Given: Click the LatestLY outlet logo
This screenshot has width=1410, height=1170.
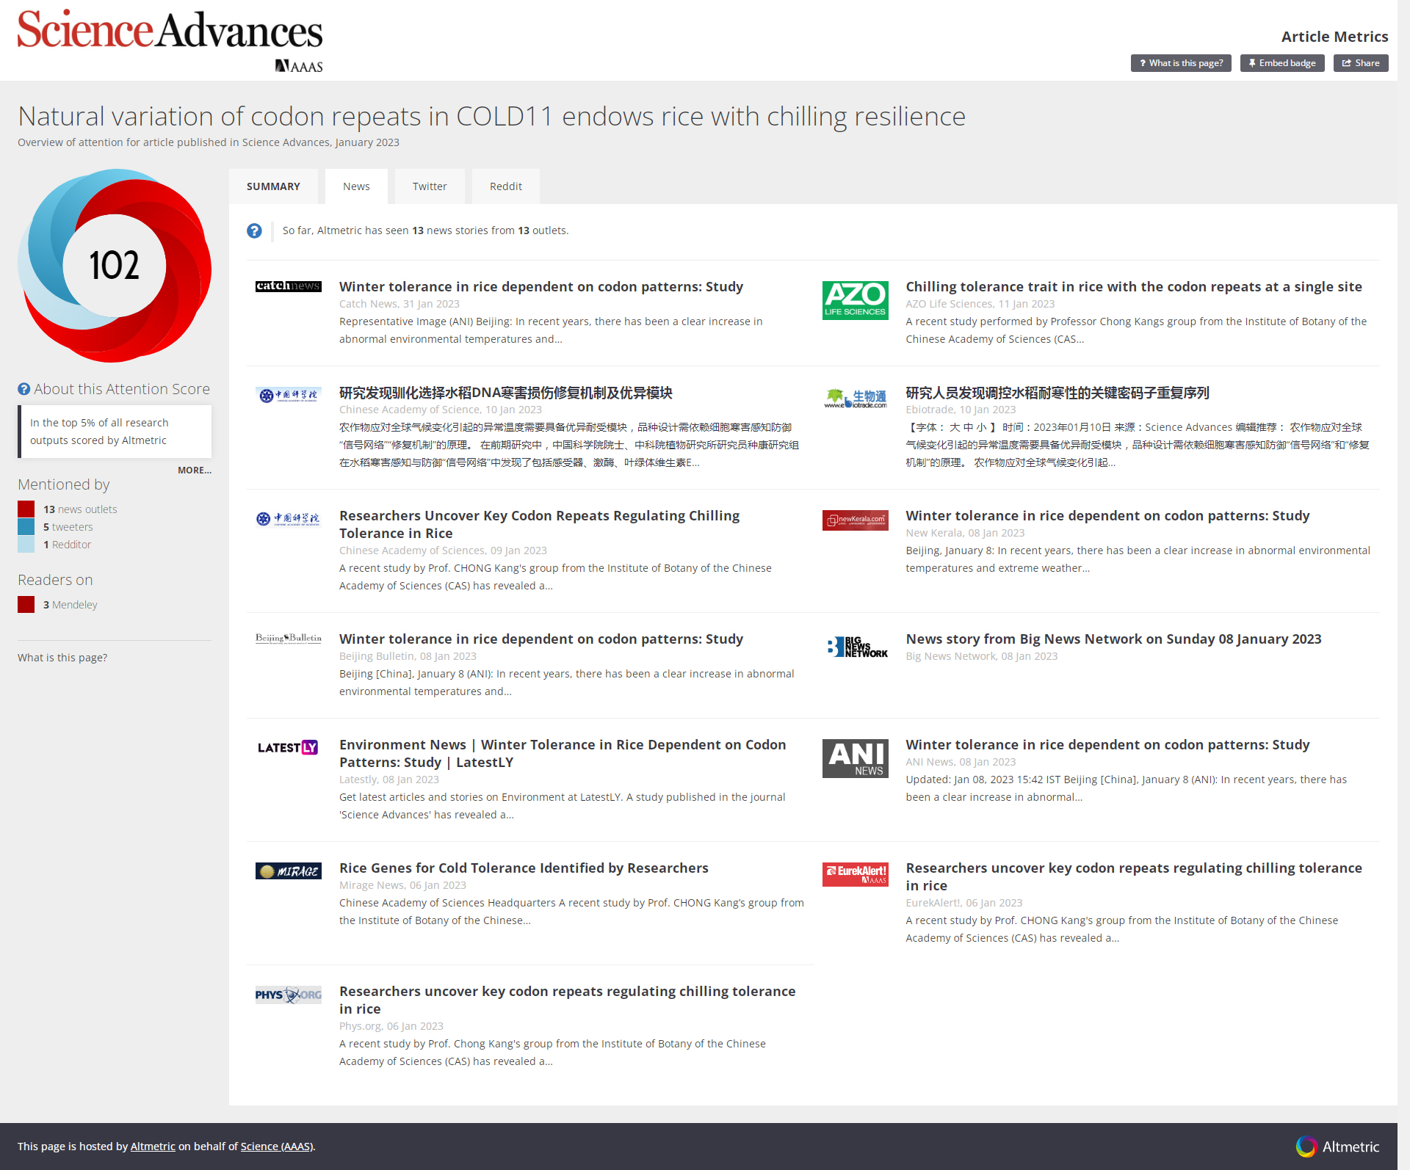Looking at the screenshot, I should point(288,748).
